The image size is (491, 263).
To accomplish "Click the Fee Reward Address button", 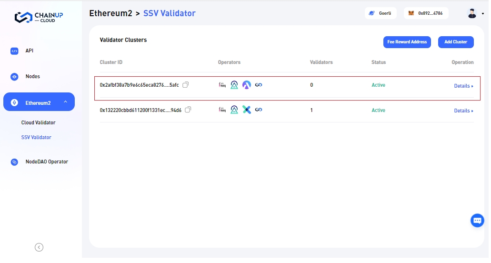I will tap(407, 42).
